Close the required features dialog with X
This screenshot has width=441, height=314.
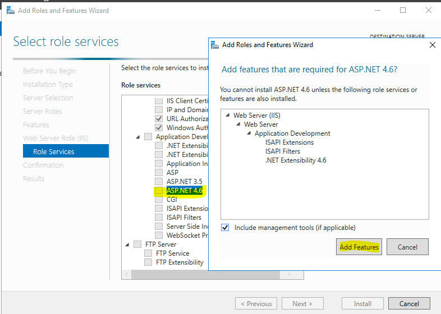431,45
